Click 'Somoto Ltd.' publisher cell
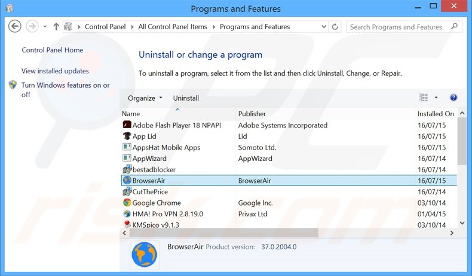The width and height of the screenshot is (472, 276). [257, 147]
